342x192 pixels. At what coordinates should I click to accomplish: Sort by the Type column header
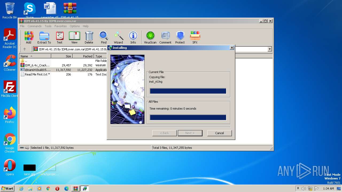pyautogui.click(x=100, y=56)
